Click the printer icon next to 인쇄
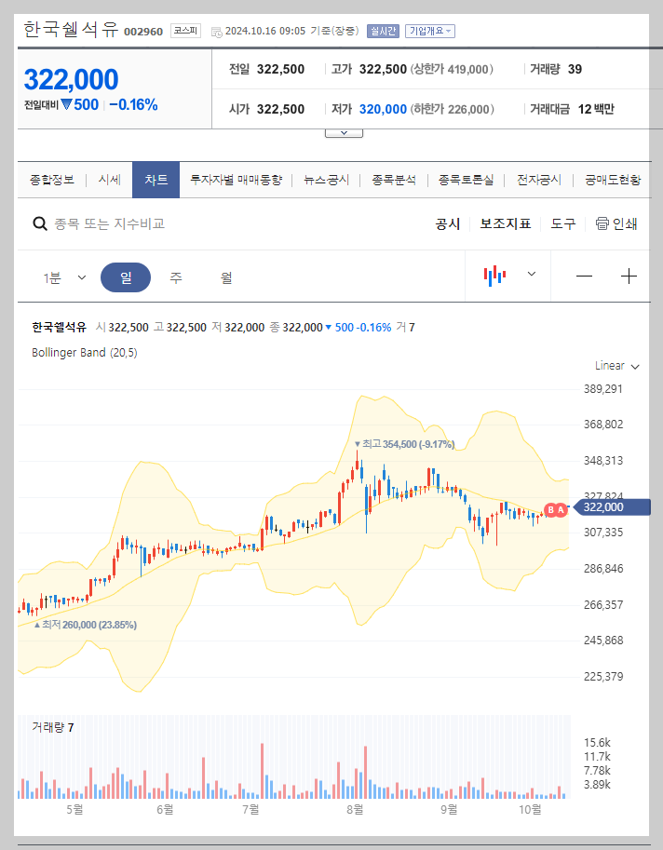Image resolution: width=663 pixels, height=850 pixels. point(601,223)
